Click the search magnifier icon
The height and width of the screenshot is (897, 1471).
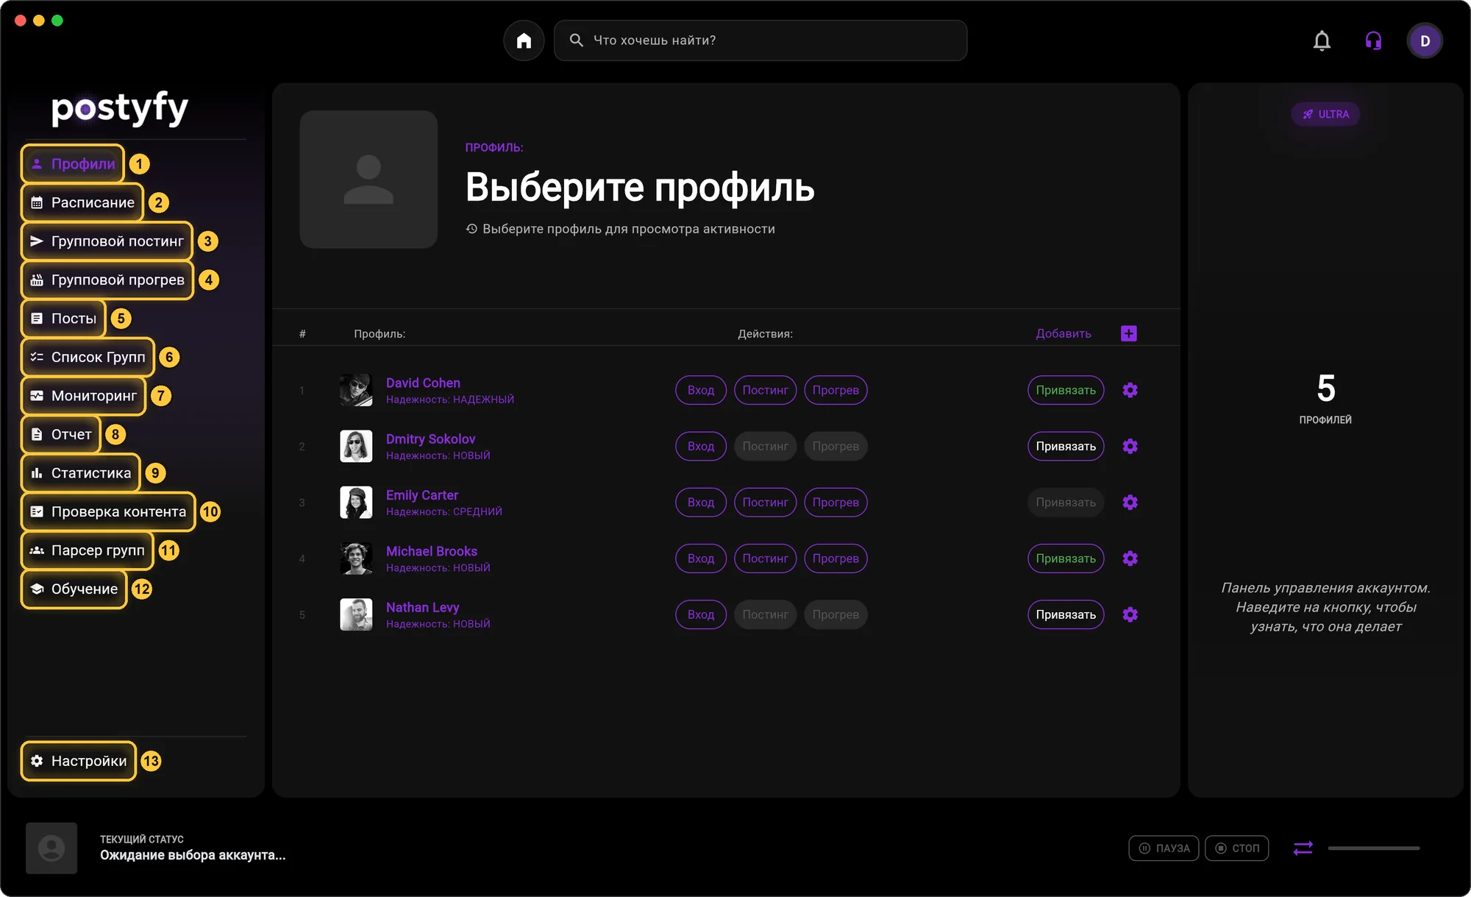pos(577,40)
